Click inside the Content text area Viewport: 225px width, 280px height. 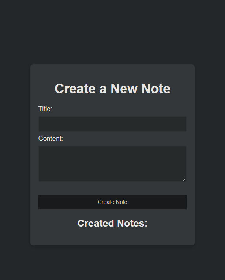(x=112, y=164)
